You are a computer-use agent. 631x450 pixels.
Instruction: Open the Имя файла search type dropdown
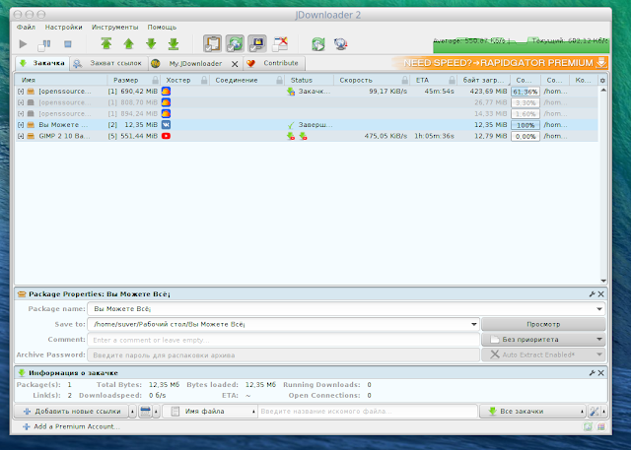click(210, 411)
